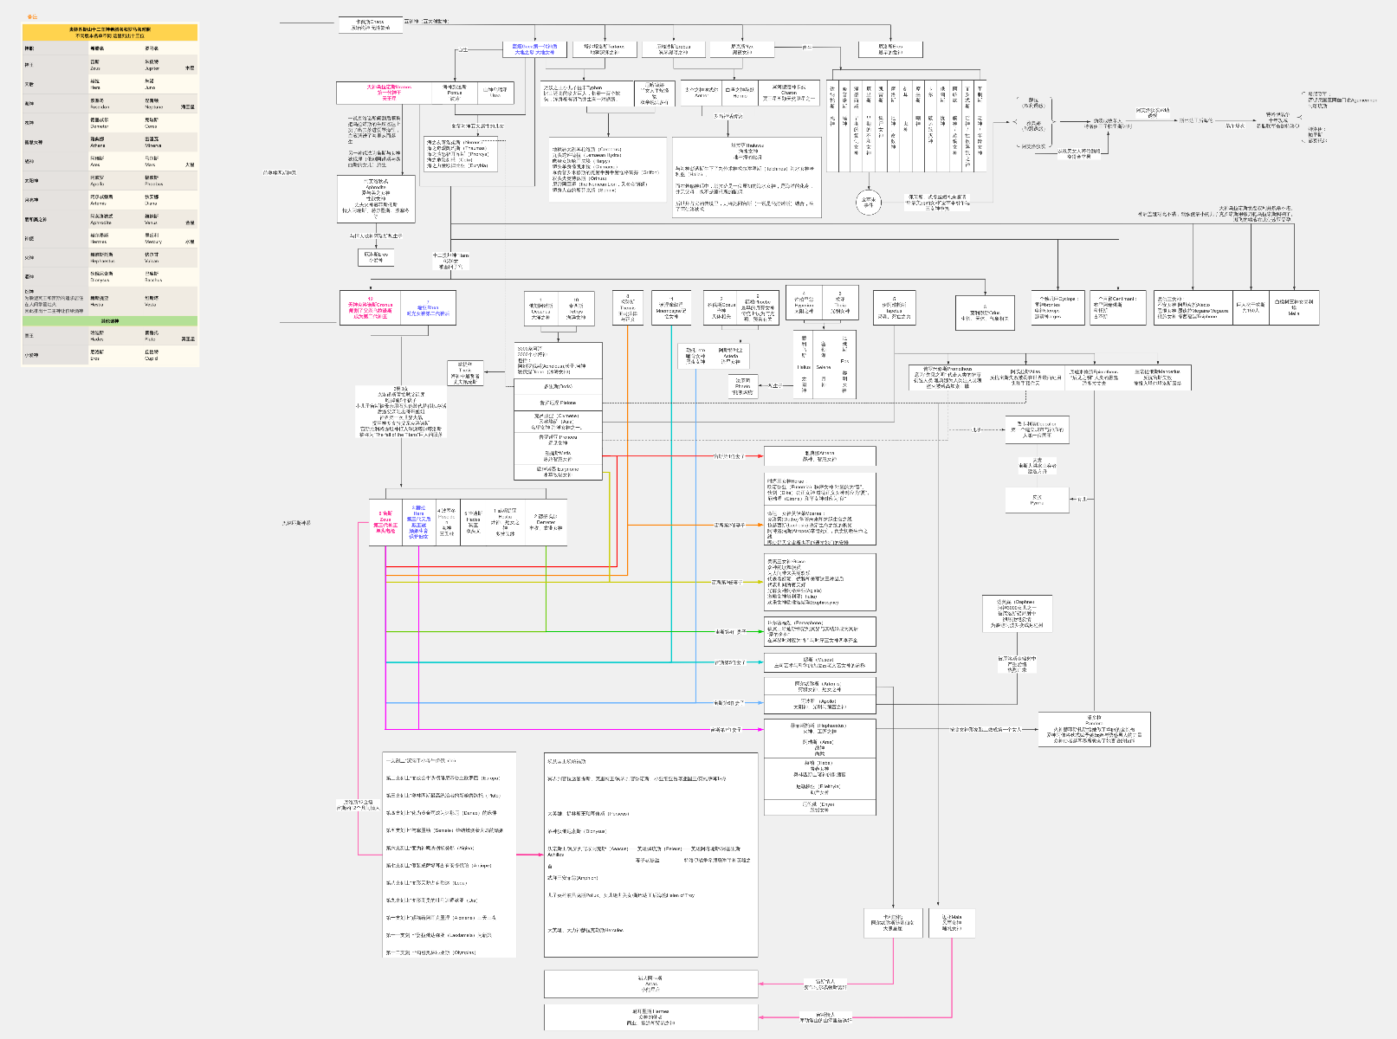The height and width of the screenshot is (1039, 1397).
Task: Click the Atlas node
Action: [x=1025, y=377]
